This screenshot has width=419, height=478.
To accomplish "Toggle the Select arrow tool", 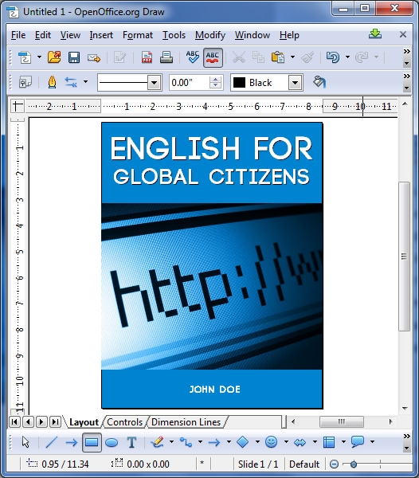I will [25, 442].
